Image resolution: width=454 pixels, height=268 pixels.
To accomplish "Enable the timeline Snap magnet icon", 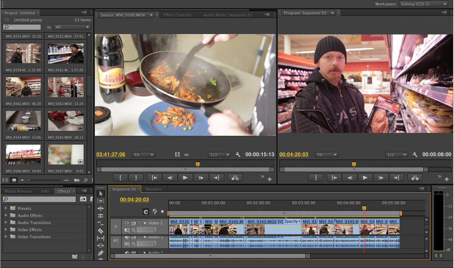I will [146, 211].
